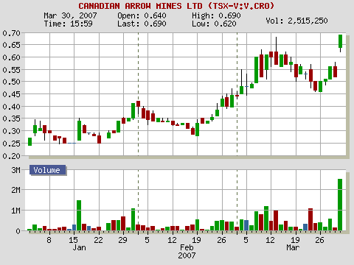This screenshot has height=265, width=354.
Task: Click the last green candlestick near 0.69
Action: (340, 41)
